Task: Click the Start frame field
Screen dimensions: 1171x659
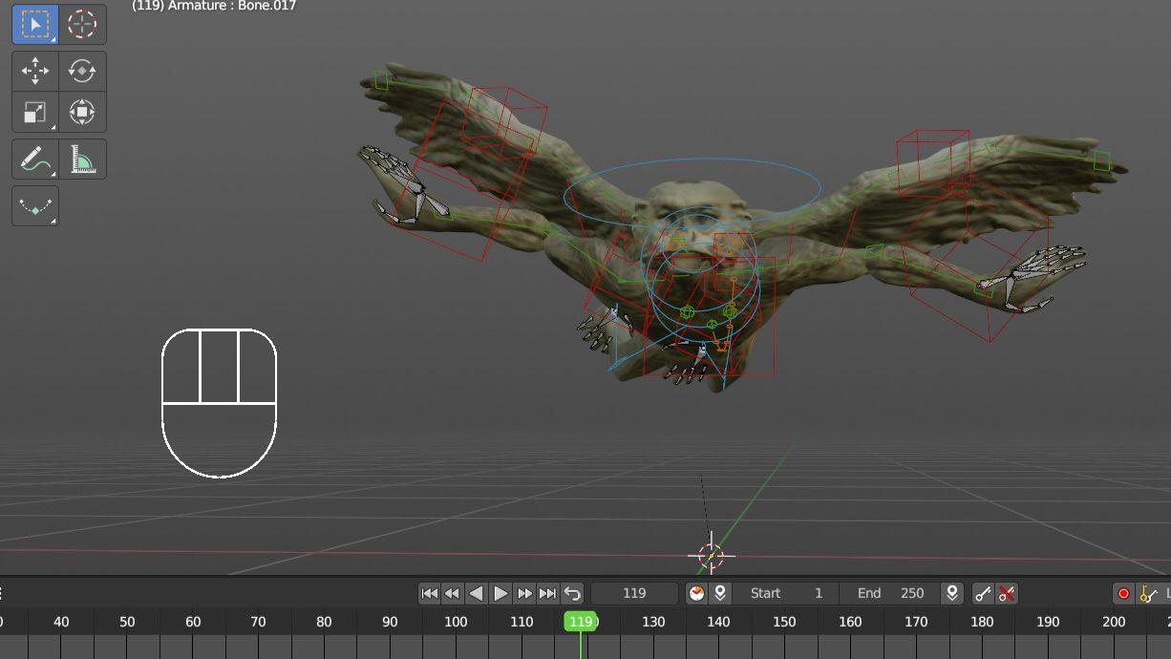Action: coord(786,593)
